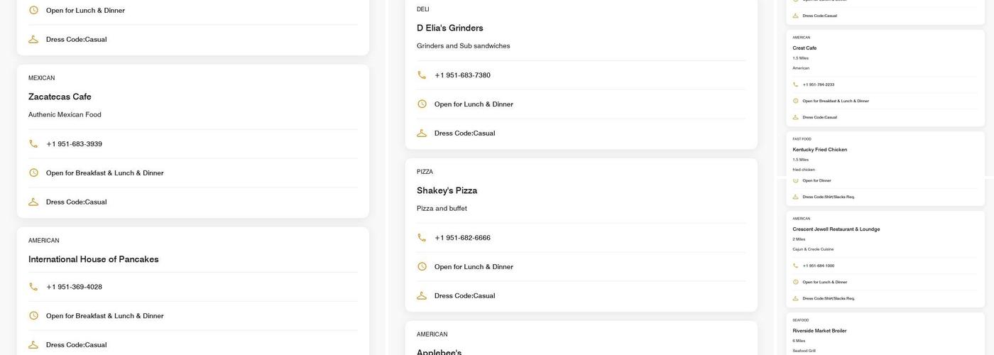Open the Shakey's Pizza listing title
The height and width of the screenshot is (355, 994).
point(447,190)
